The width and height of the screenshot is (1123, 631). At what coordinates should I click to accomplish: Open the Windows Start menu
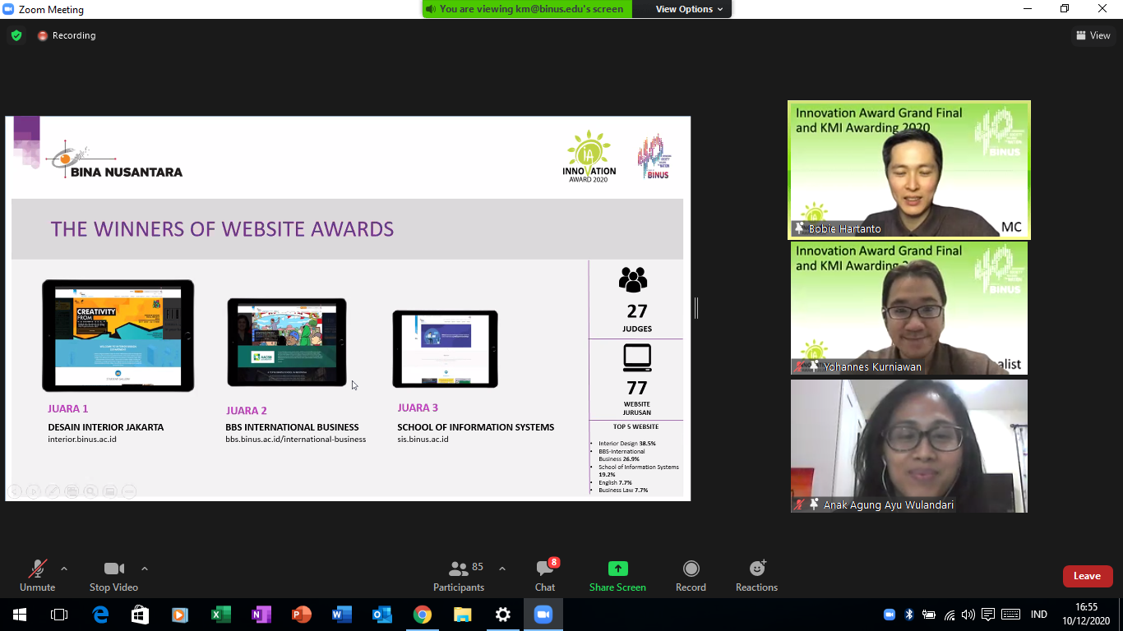tap(19, 615)
